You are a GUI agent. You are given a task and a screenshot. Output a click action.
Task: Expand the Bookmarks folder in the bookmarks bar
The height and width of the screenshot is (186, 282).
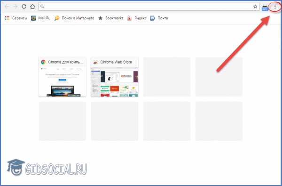[x=111, y=18]
